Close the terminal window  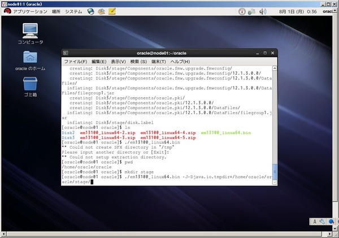[273, 53]
